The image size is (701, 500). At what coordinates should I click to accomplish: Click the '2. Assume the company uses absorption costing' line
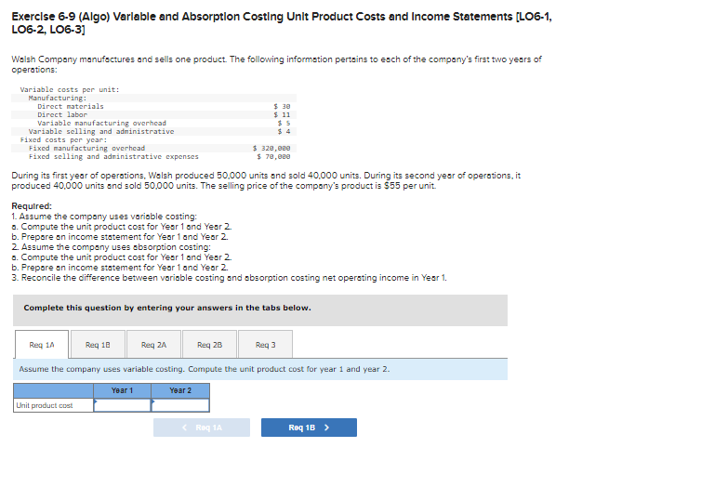(111, 247)
